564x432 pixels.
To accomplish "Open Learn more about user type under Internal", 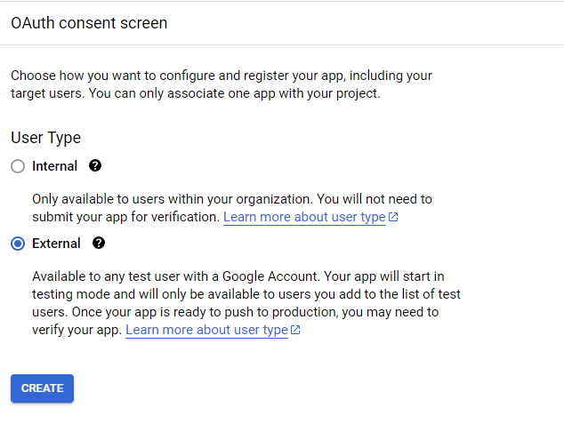I will pyautogui.click(x=304, y=217).
